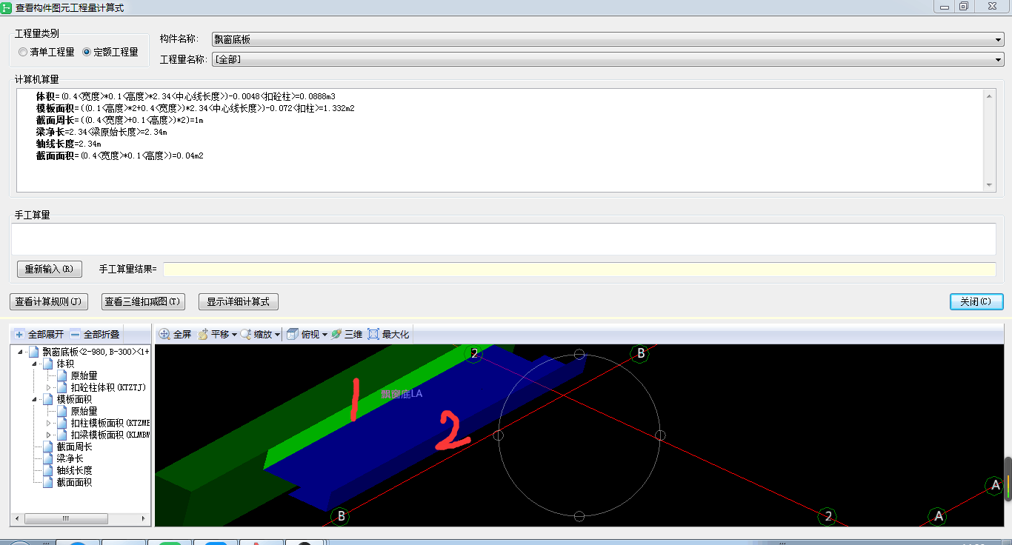Click 全屏 full-screen view icon
This screenshot has height=545, width=1012.
click(164, 335)
